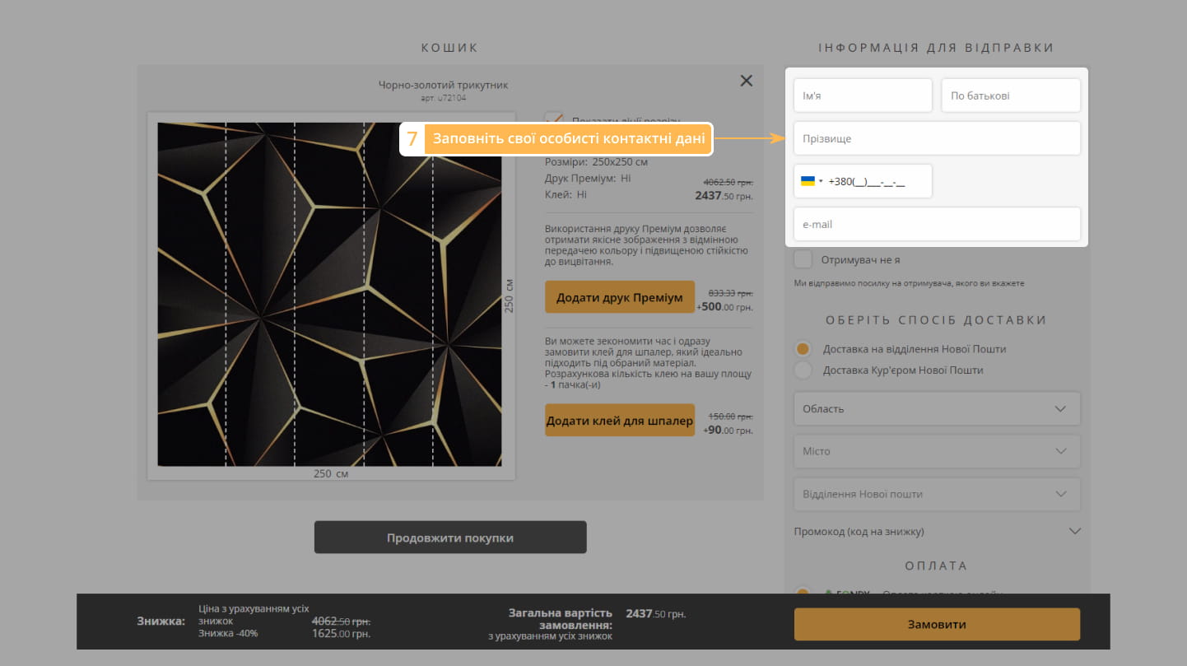The height and width of the screenshot is (666, 1187).
Task: Select delivery to Nova Poshta branch
Action: (x=803, y=349)
